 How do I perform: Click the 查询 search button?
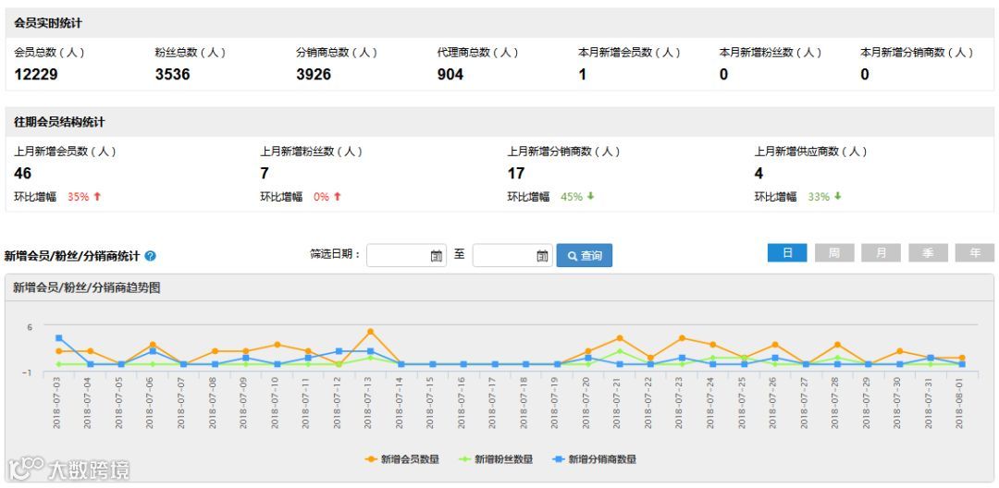(585, 255)
